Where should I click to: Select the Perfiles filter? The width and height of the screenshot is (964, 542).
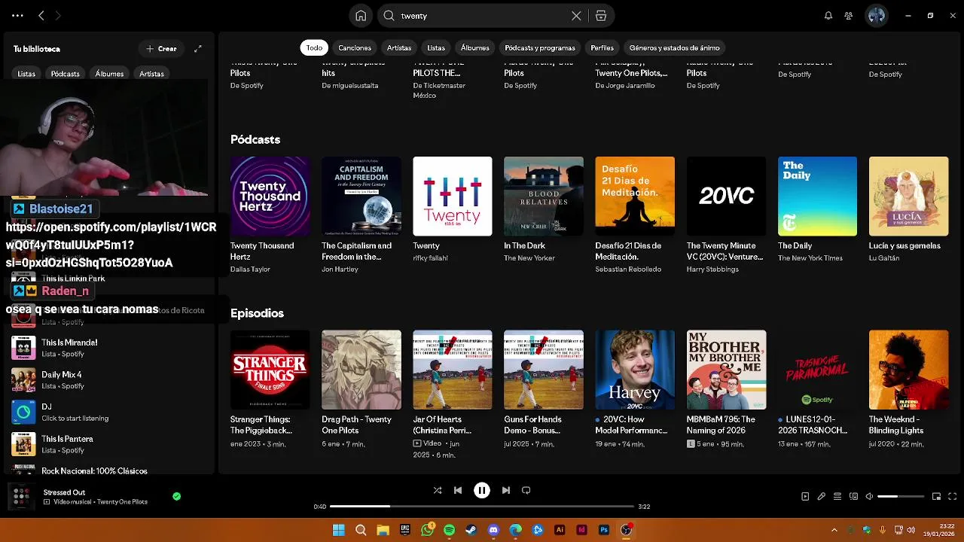tap(602, 47)
